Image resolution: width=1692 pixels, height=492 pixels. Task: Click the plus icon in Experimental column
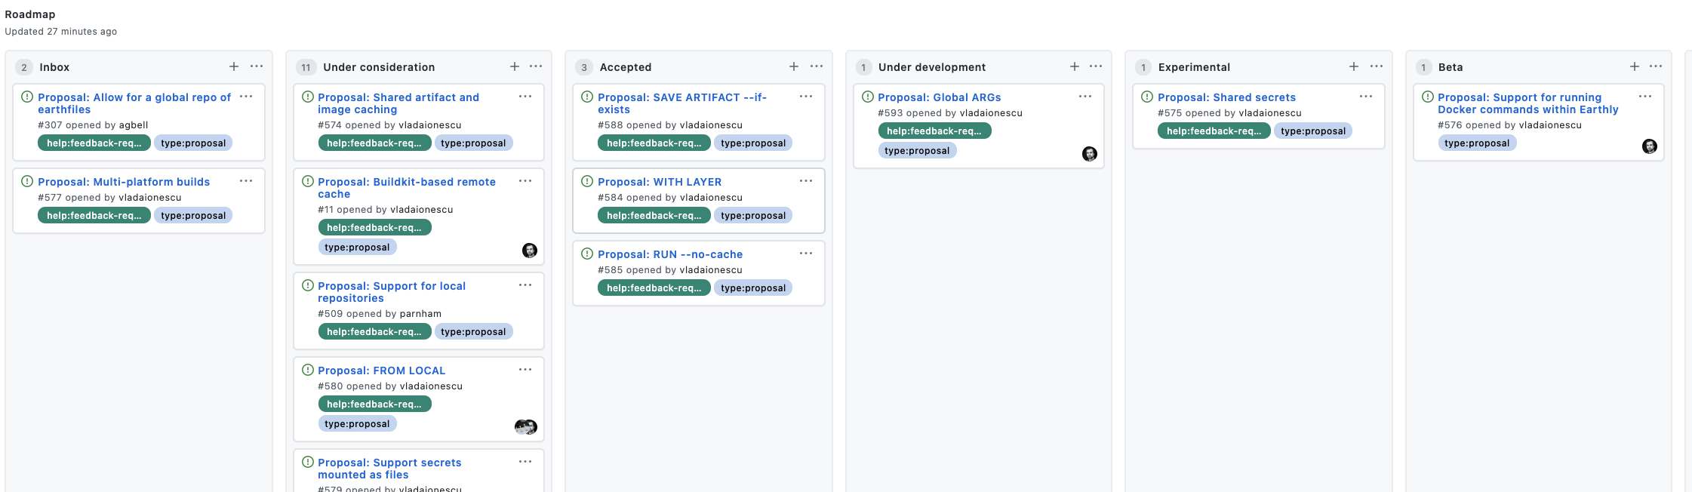1354,66
